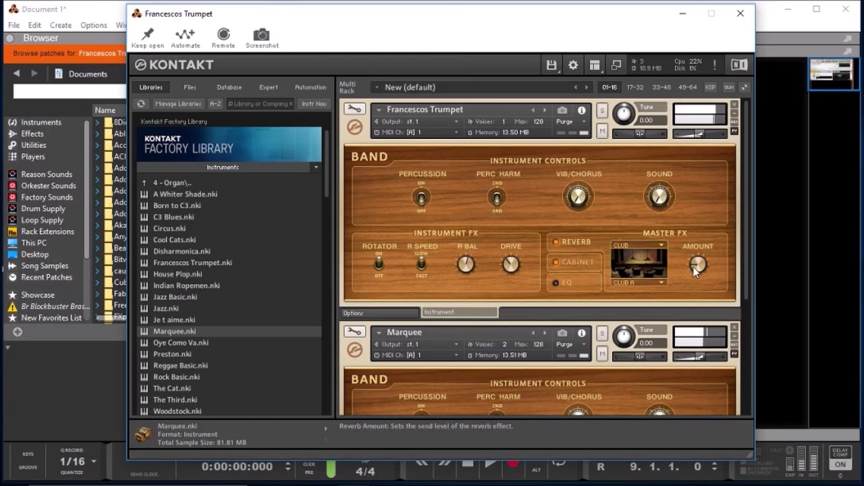Click the Library or Company search field
This screenshot has height=486, width=864.
point(259,104)
